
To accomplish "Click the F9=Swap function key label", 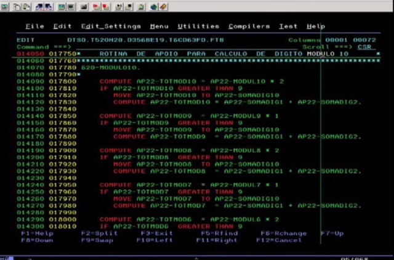I will point(97,240).
